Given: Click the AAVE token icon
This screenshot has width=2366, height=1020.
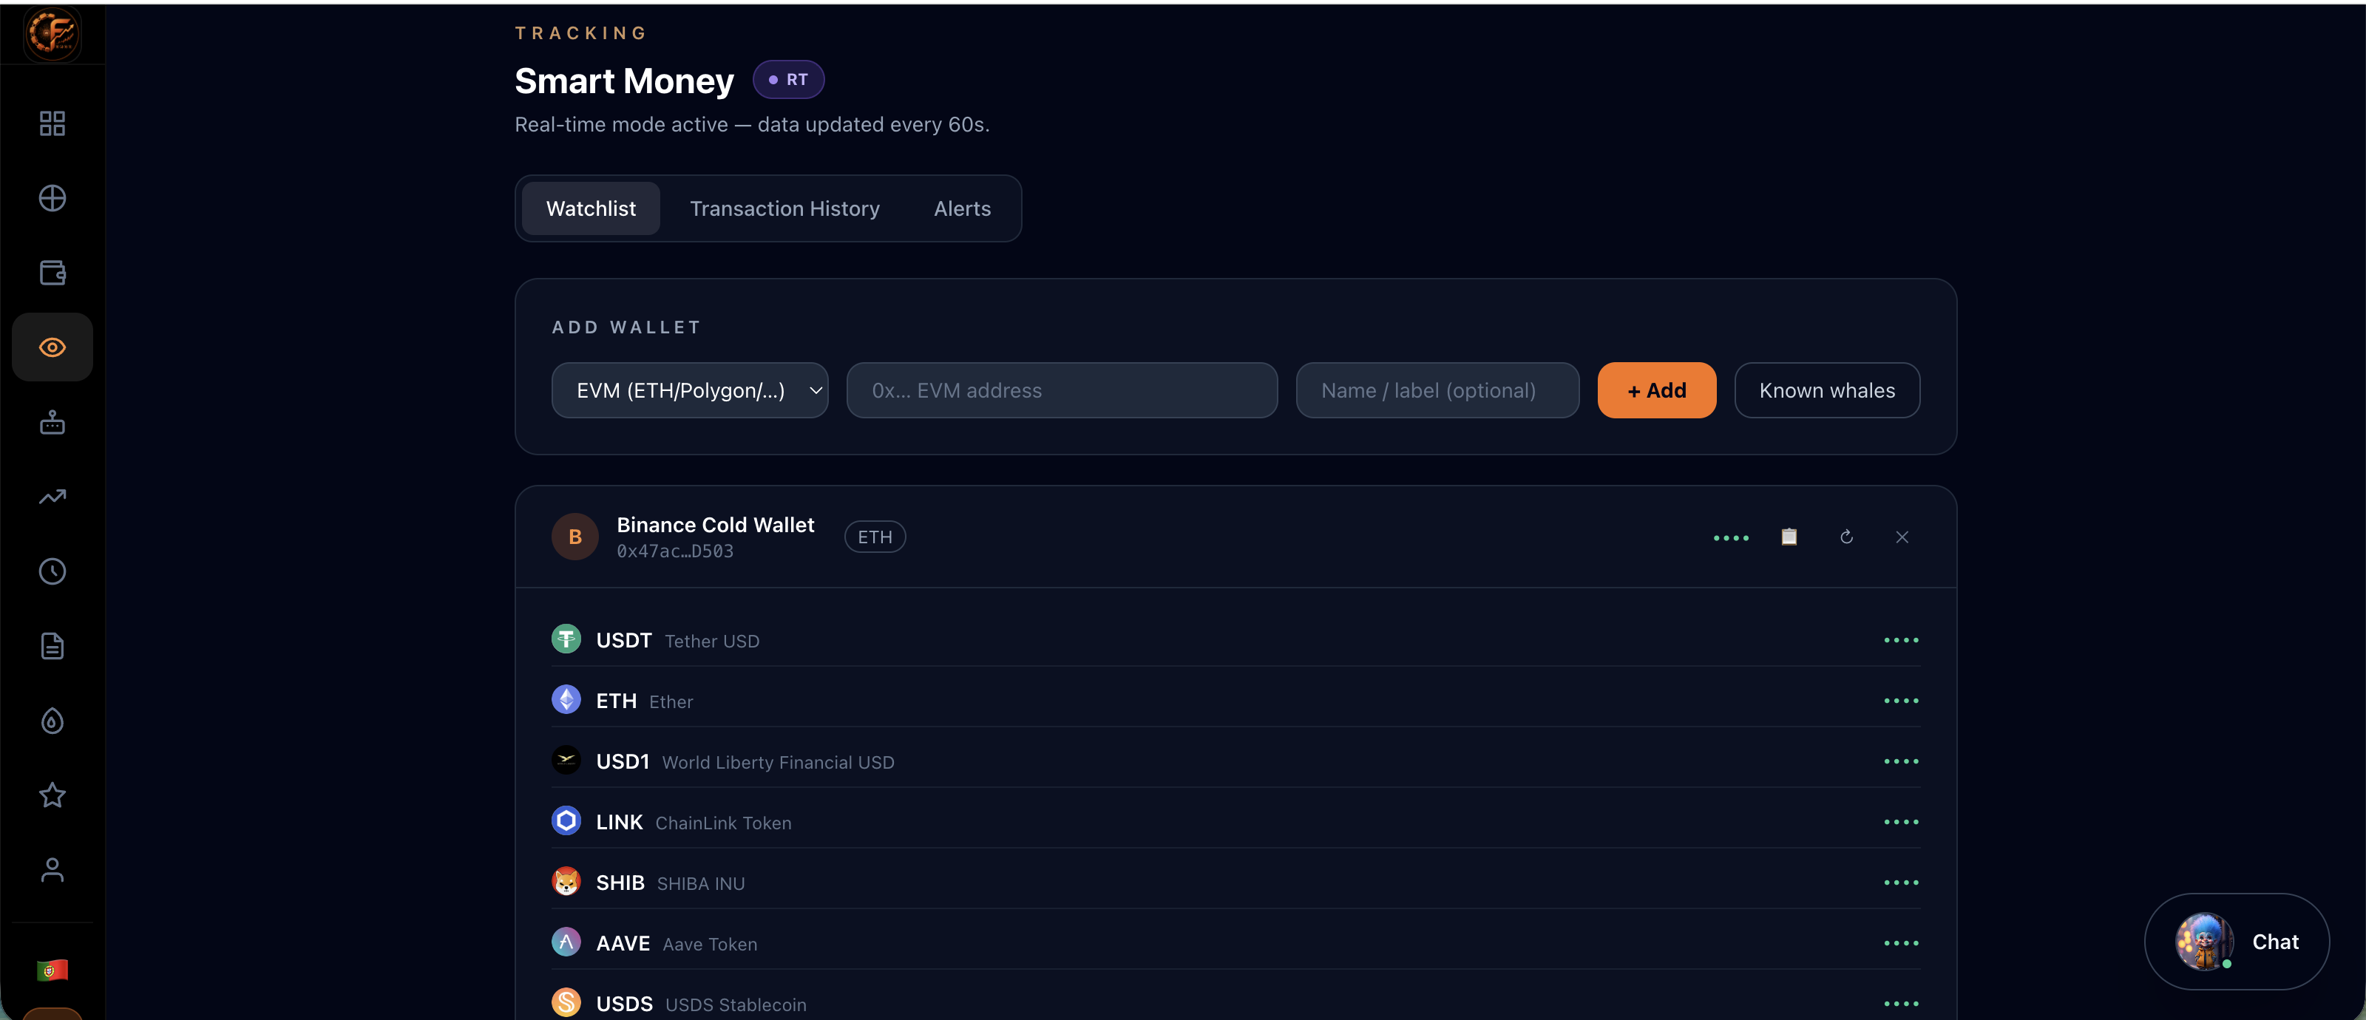Looking at the screenshot, I should click(566, 942).
